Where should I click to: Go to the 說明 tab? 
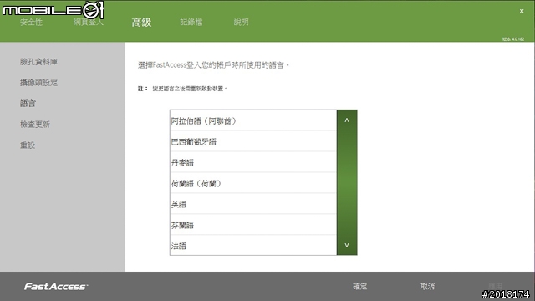pos(241,23)
